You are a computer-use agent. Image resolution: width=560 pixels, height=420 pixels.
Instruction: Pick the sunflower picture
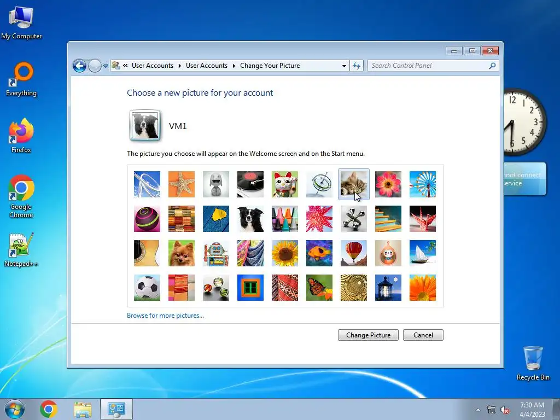point(285,253)
